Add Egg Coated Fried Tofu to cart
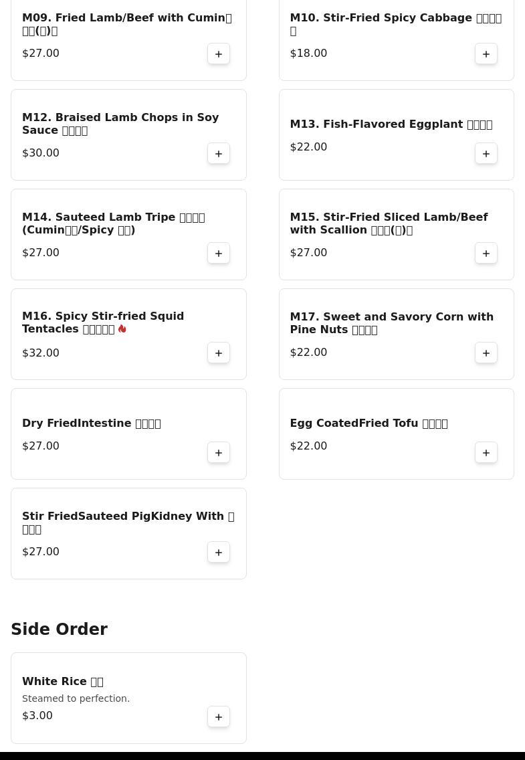Screen dimensions: 525x760 (486, 452)
